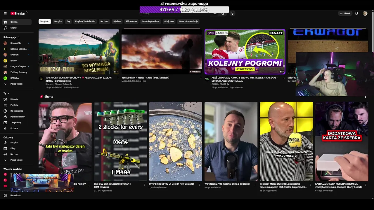Select Playlisty YouTube Mix chip
This screenshot has width=374, height=210.
coord(85,21)
